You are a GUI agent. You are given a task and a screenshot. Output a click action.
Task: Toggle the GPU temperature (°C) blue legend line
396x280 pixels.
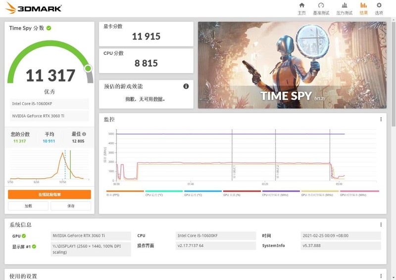[203, 191]
